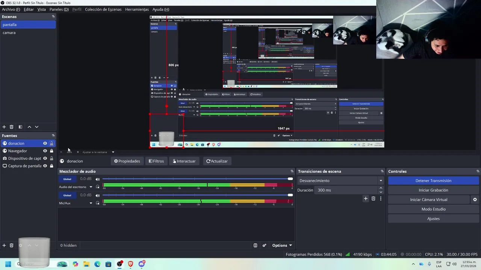Remove selected scene with trash icon
This screenshot has height=270, width=481.
(x=12, y=127)
